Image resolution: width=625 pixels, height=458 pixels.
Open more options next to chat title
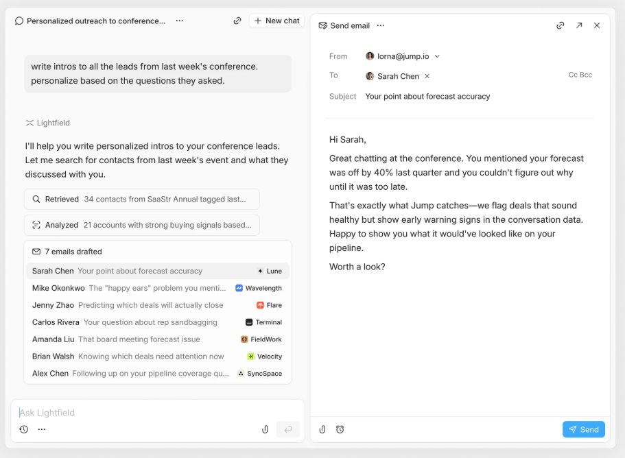pos(180,21)
